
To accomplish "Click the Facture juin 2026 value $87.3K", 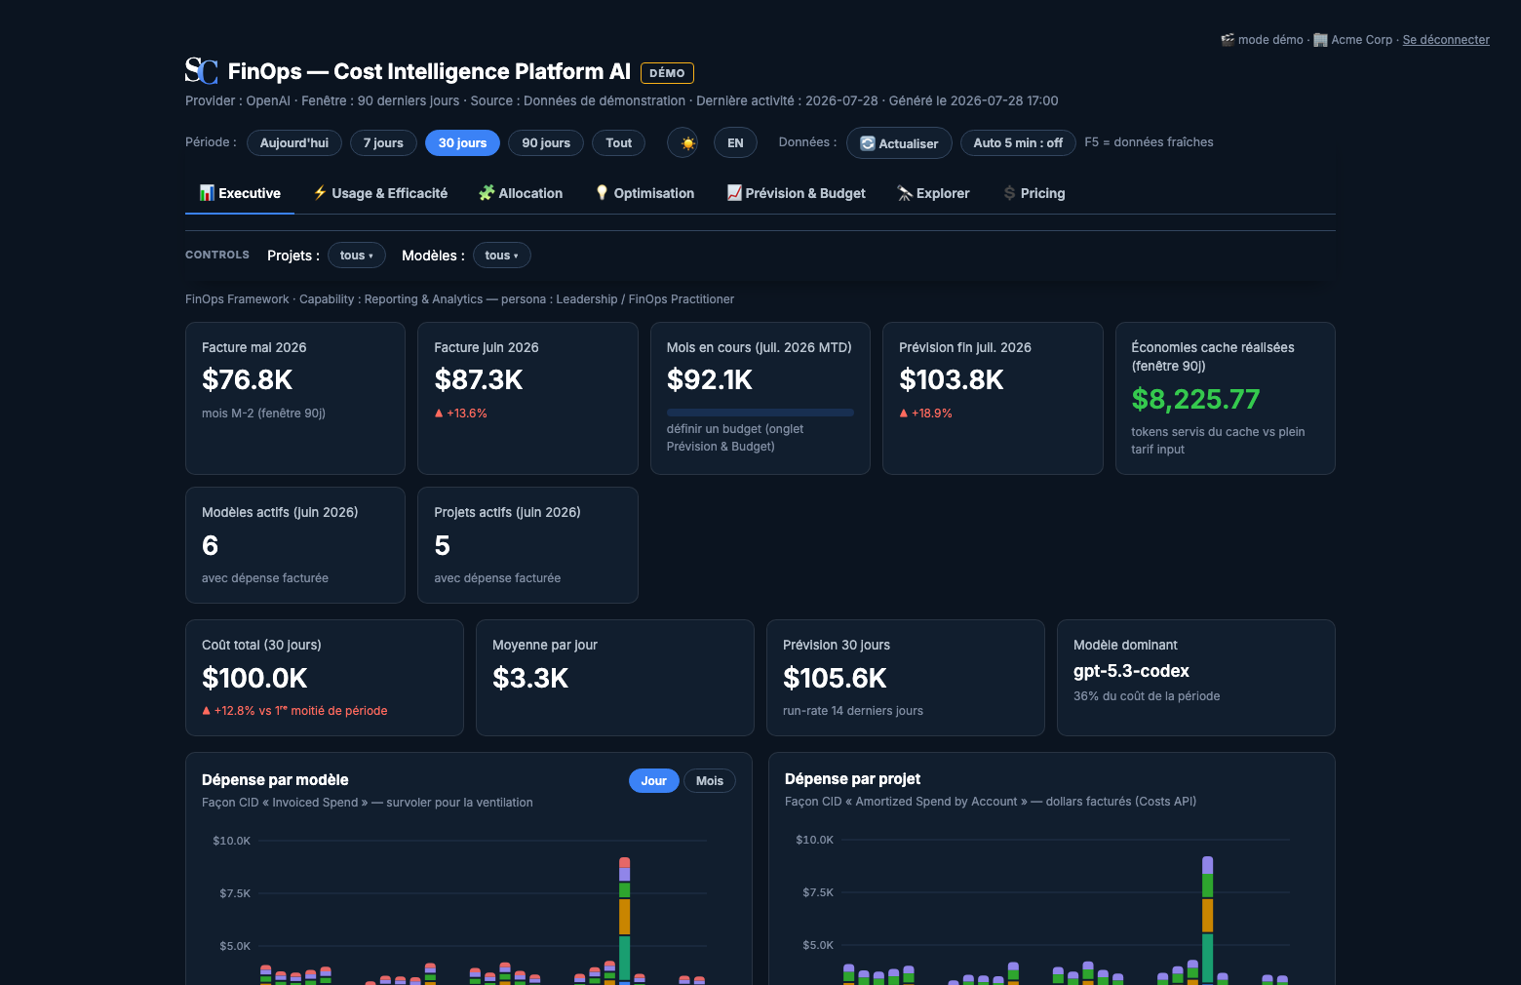I will pos(479,379).
